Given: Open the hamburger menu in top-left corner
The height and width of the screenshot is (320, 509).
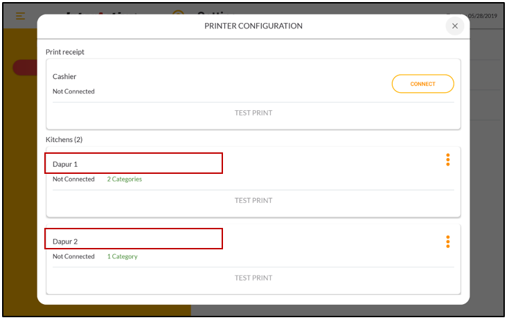Looking at the screenshot, I should click(21, 15).
